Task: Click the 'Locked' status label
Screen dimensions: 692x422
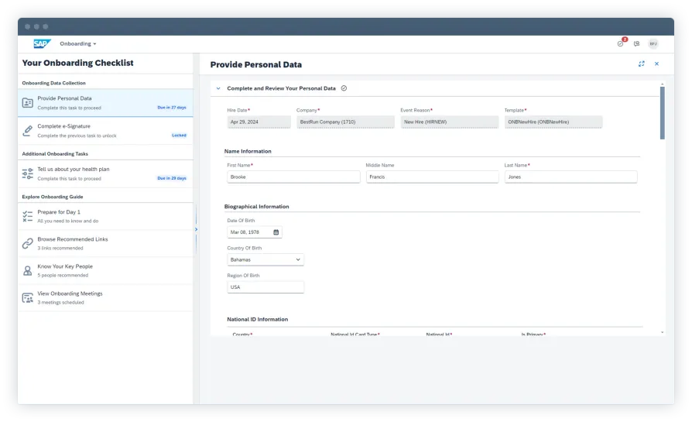Action: [x=179, y=135]
